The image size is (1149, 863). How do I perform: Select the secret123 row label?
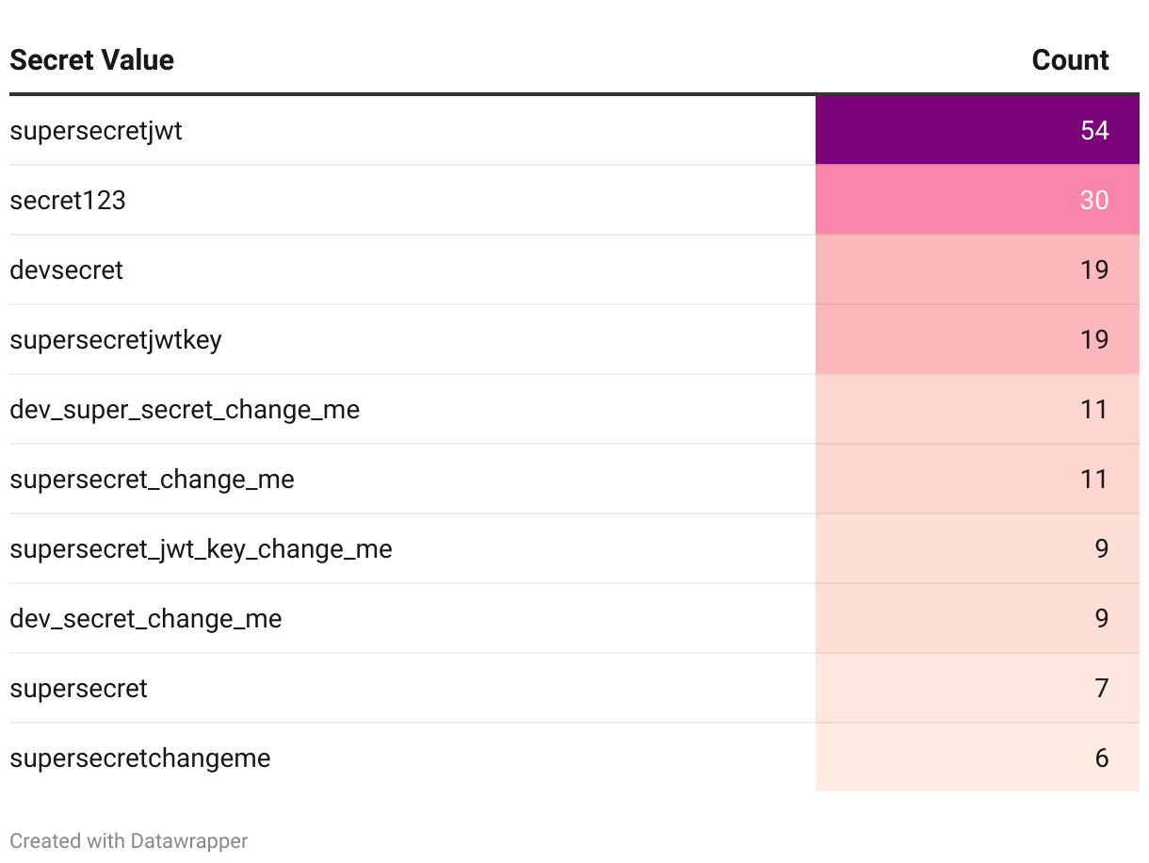click(x=68, y=201)
